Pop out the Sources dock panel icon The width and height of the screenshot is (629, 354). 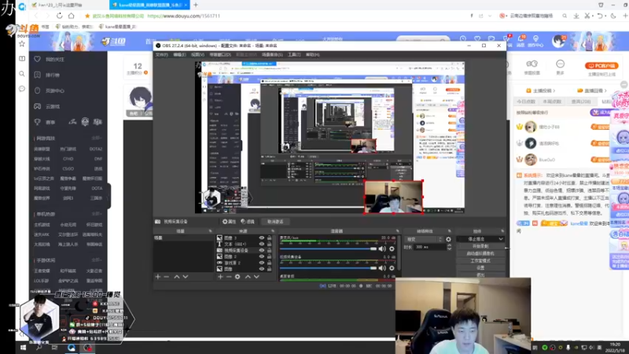273,231
